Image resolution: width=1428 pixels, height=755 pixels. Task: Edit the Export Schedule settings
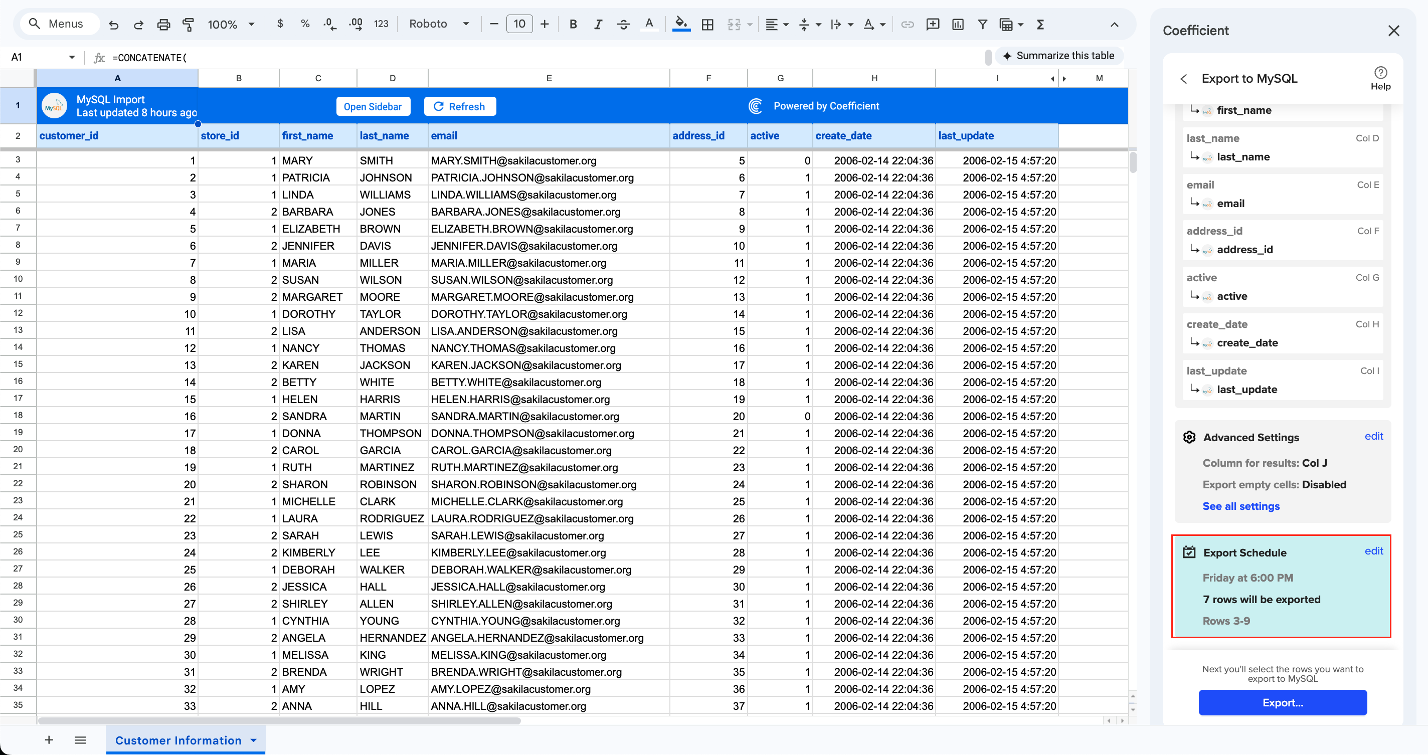[x=1374, y=551]
